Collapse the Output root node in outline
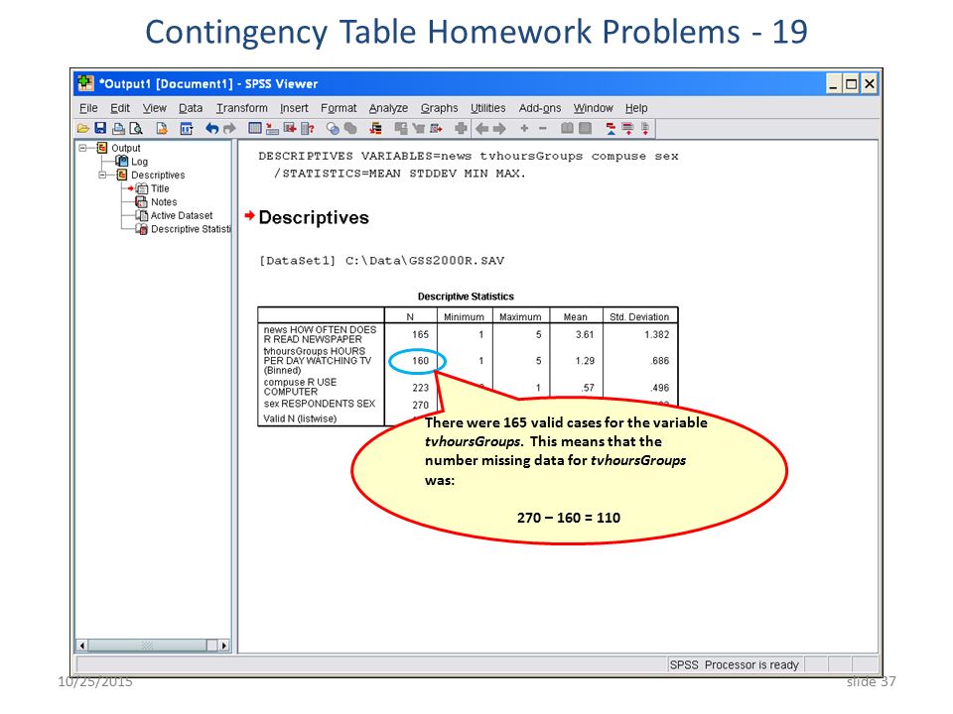 [x=82, y=148]
